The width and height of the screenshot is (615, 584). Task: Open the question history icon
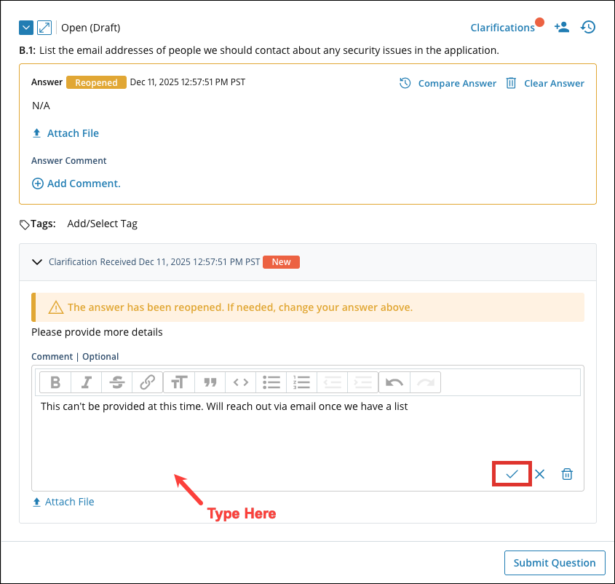click(588, 27)
